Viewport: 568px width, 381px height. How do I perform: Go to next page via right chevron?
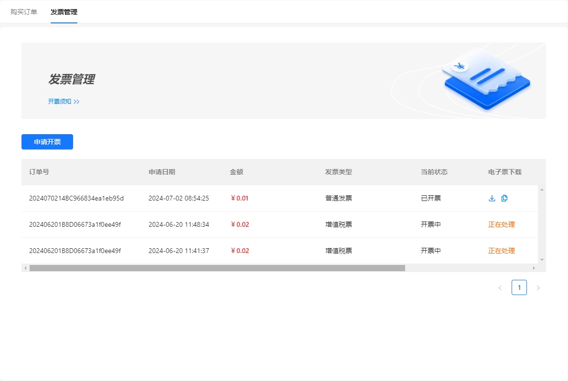[x=538, y=287]
